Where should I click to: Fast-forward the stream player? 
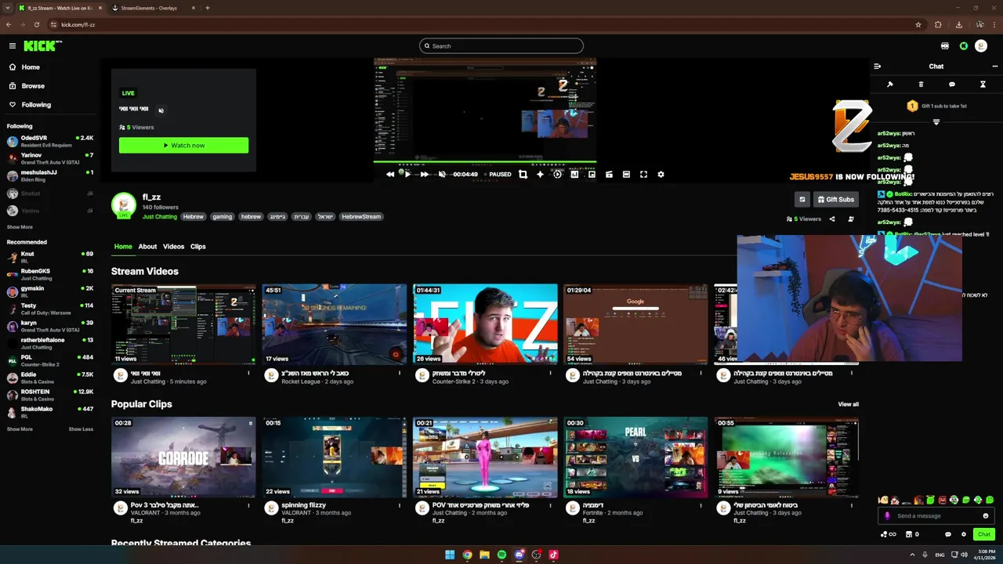click(x=425, y=175)
